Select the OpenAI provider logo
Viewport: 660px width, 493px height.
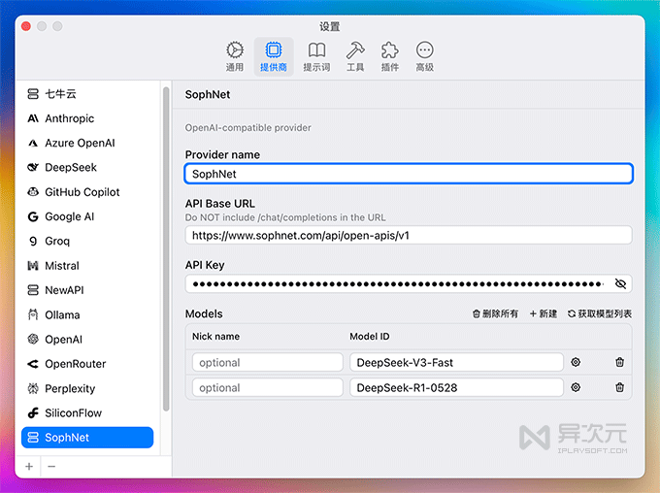(33, 339)
